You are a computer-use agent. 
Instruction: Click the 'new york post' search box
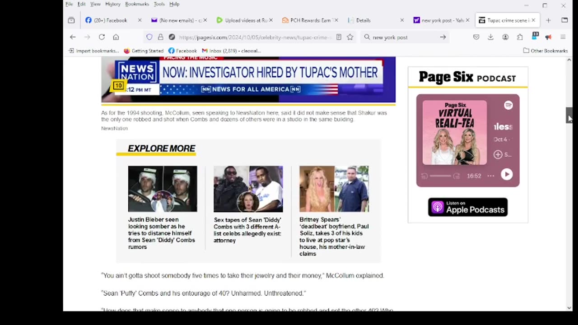[x=404, y=37]
